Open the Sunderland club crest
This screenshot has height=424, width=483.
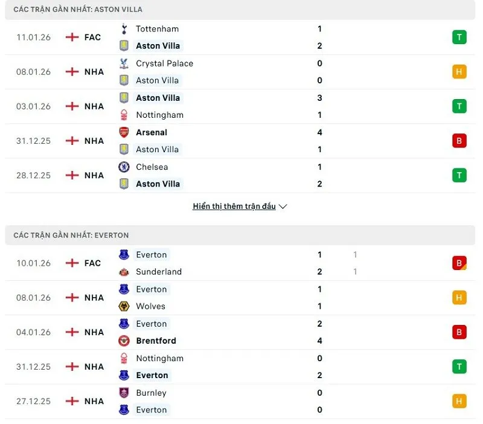124,272
